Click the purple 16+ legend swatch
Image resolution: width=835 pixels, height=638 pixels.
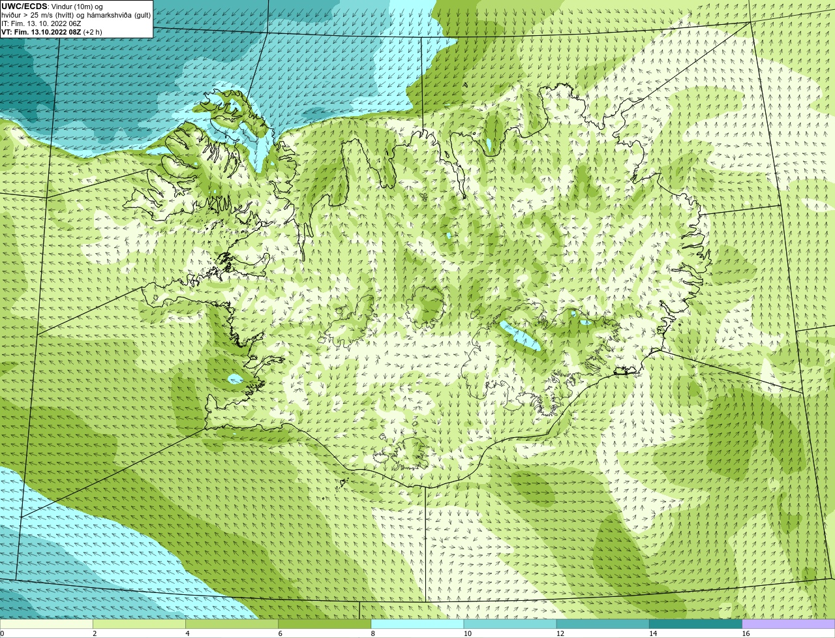tap(789, 624)
